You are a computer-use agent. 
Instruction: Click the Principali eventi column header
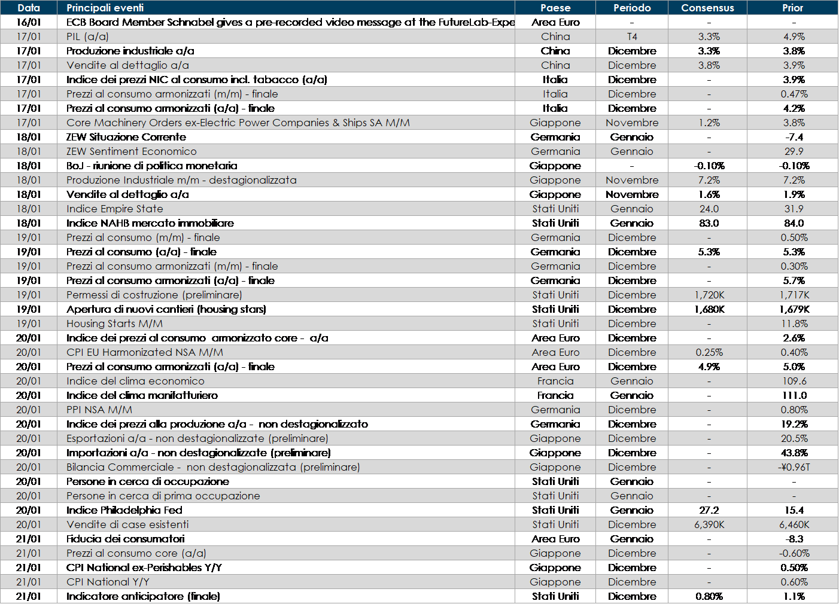click(x=105, y=8)
